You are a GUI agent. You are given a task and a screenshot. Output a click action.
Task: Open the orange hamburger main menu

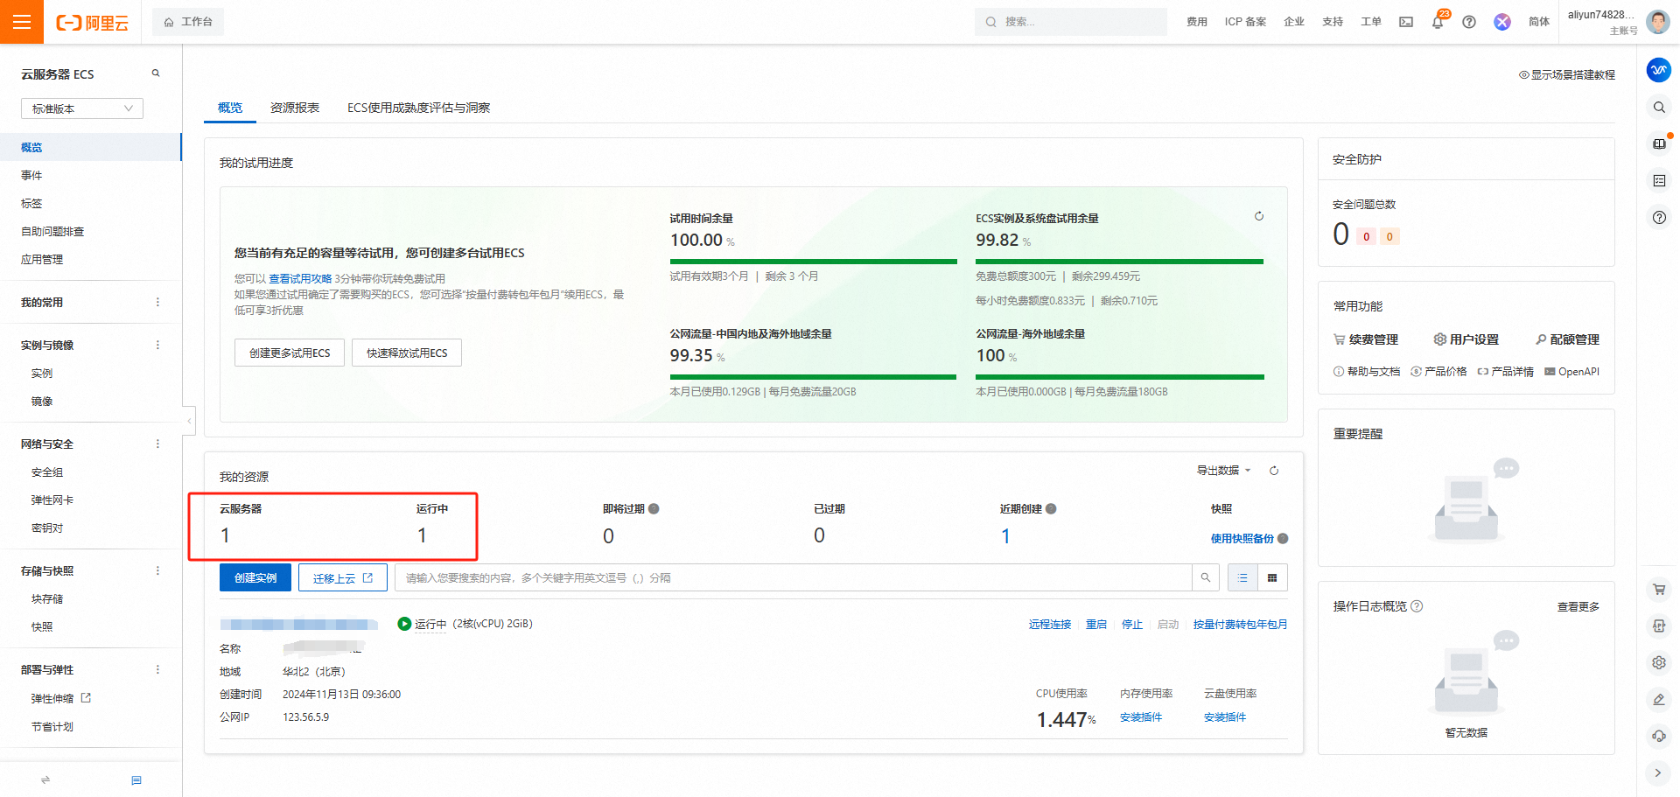point(22,22)
